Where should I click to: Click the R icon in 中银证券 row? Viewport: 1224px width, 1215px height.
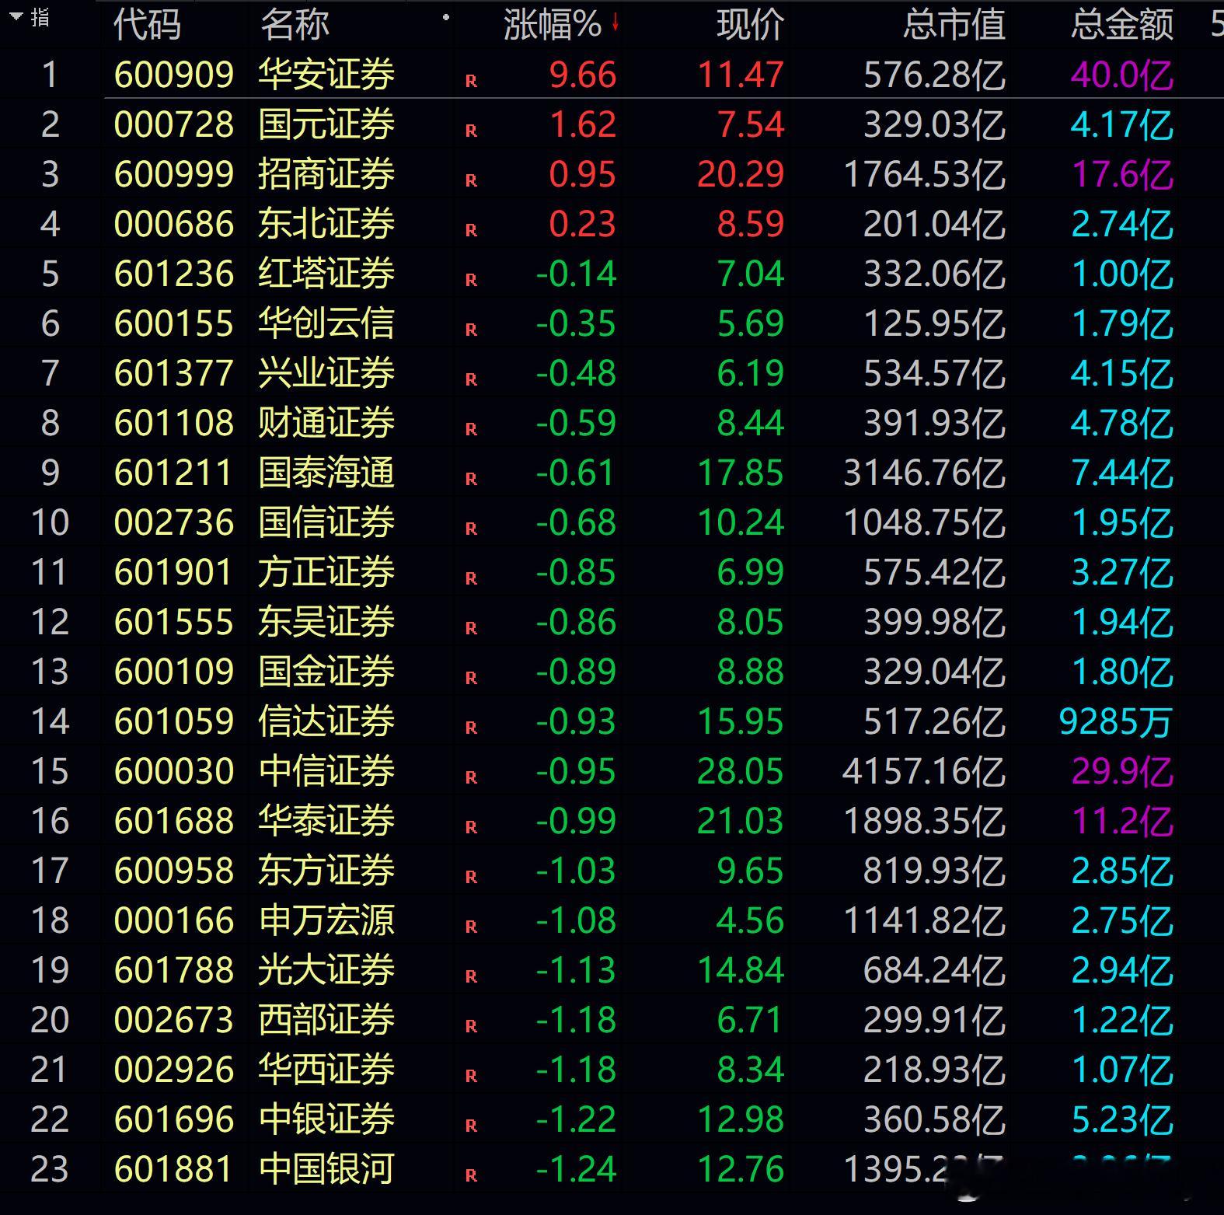(471, 1126)
